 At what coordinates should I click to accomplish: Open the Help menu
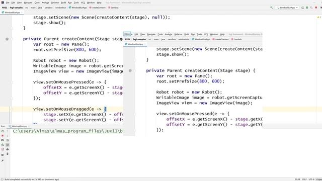pos(99,3)
